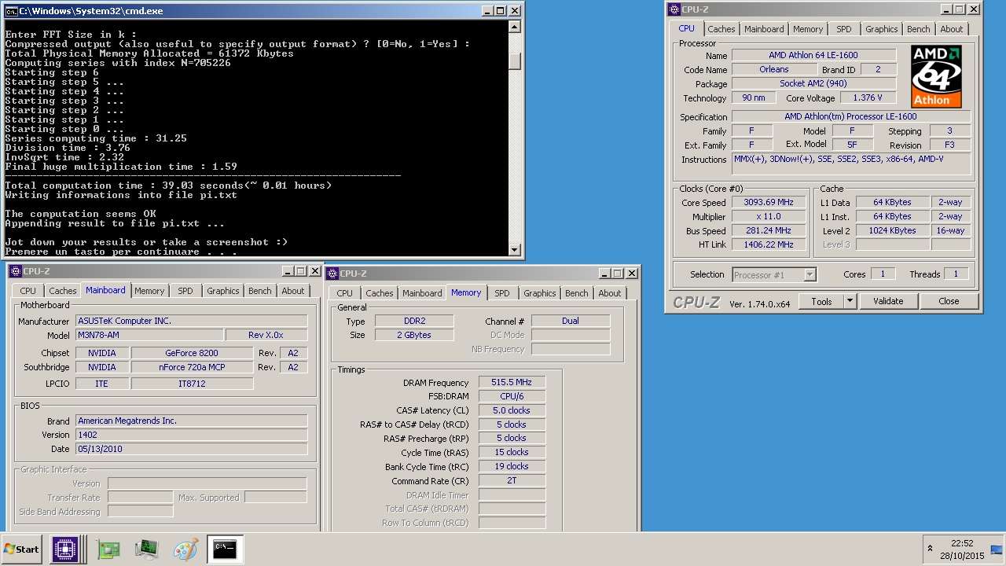Click the CPU-Z title icon in the CPU window
The height and width of the screenshot is (566, 1006).
coord(674,9)
